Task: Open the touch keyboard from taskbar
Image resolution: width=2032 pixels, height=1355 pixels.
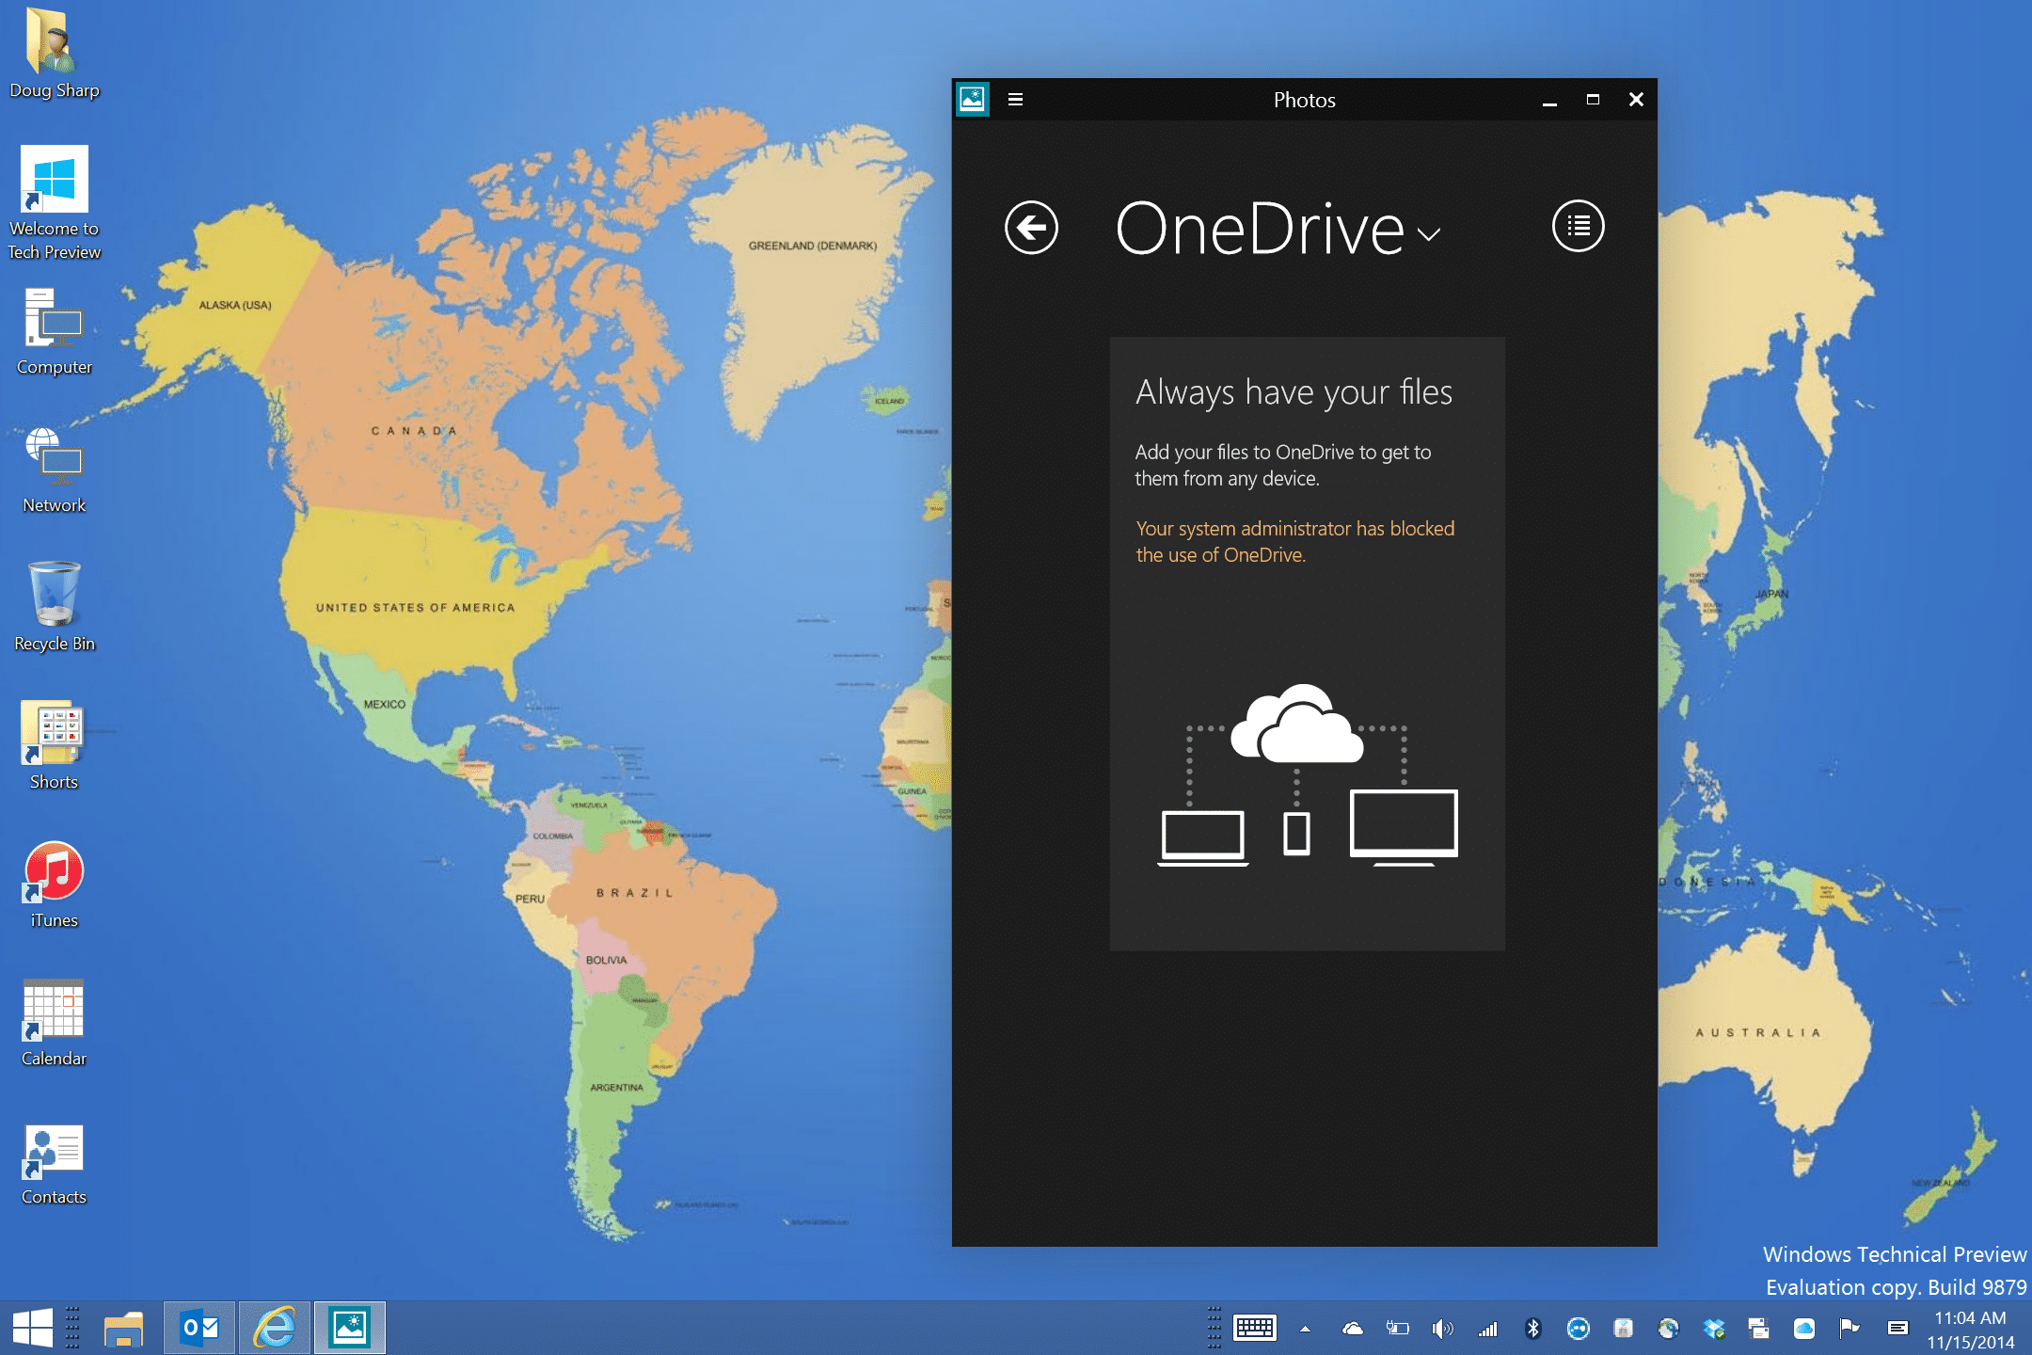Action: (1254, 1328)
